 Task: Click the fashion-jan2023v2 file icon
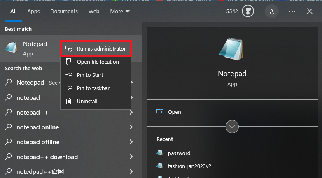click(160, 166)
